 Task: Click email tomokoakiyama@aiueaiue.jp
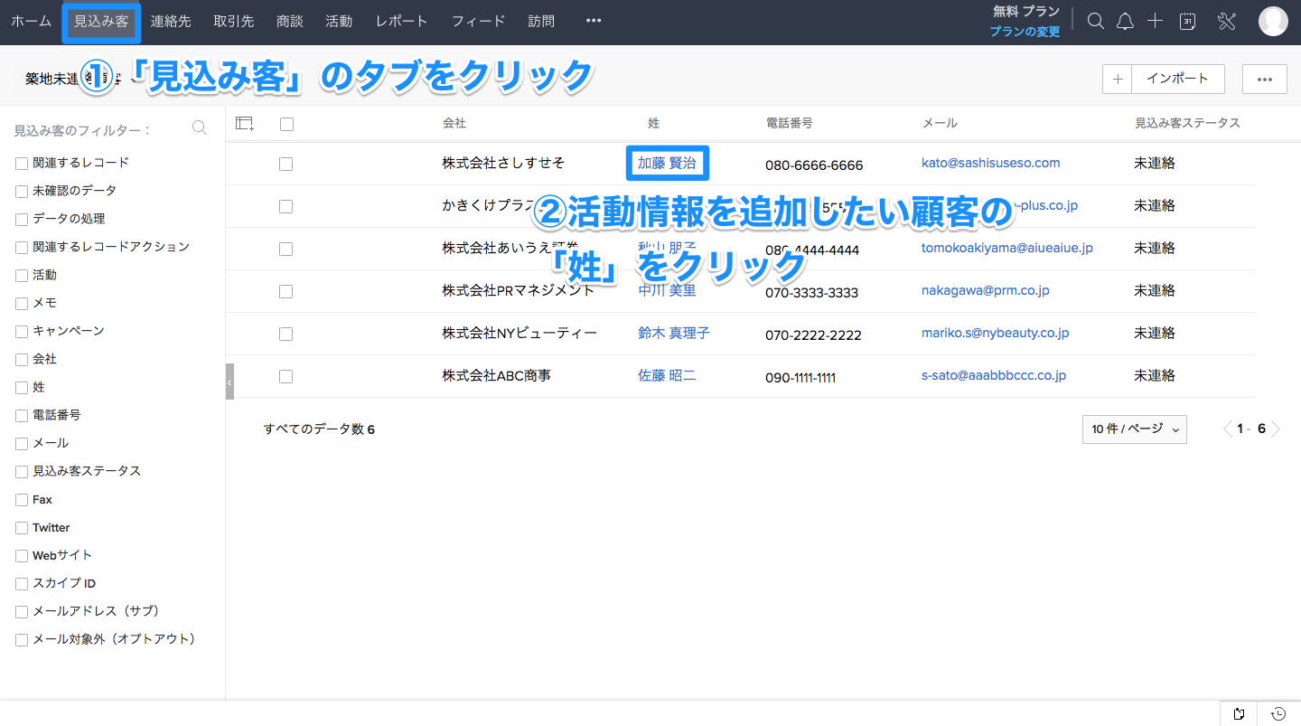pyautogui.click(x=1007, y=248)
